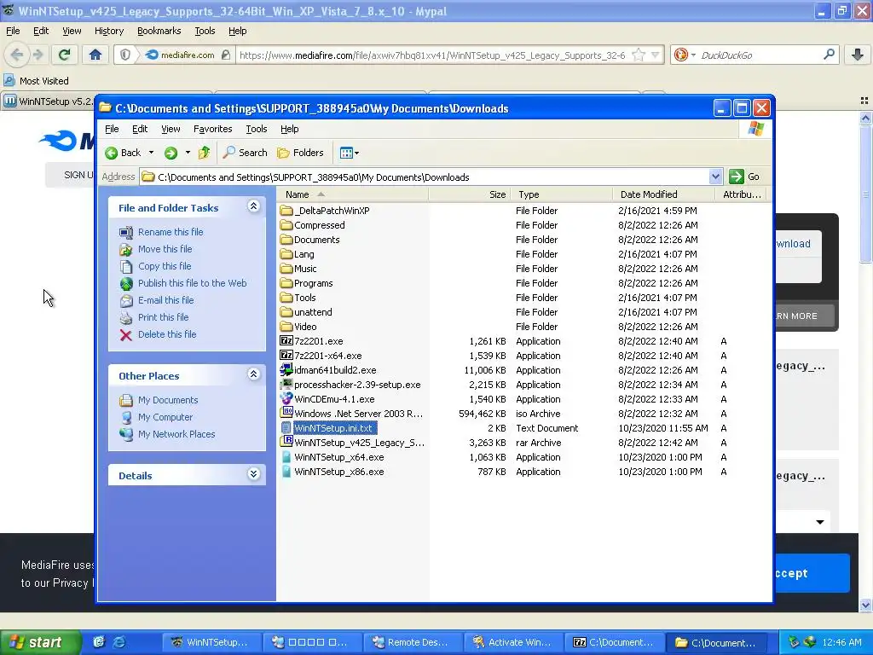Open Explorer File menu
Screen dimensions: 873x655
coord(112,129)
